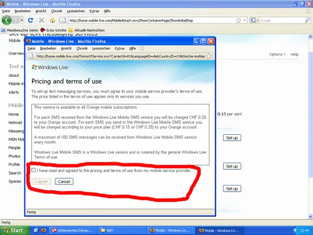Viewport: 313px width, 235px height.
Task: Click the first Set up button
Action: 232,138
